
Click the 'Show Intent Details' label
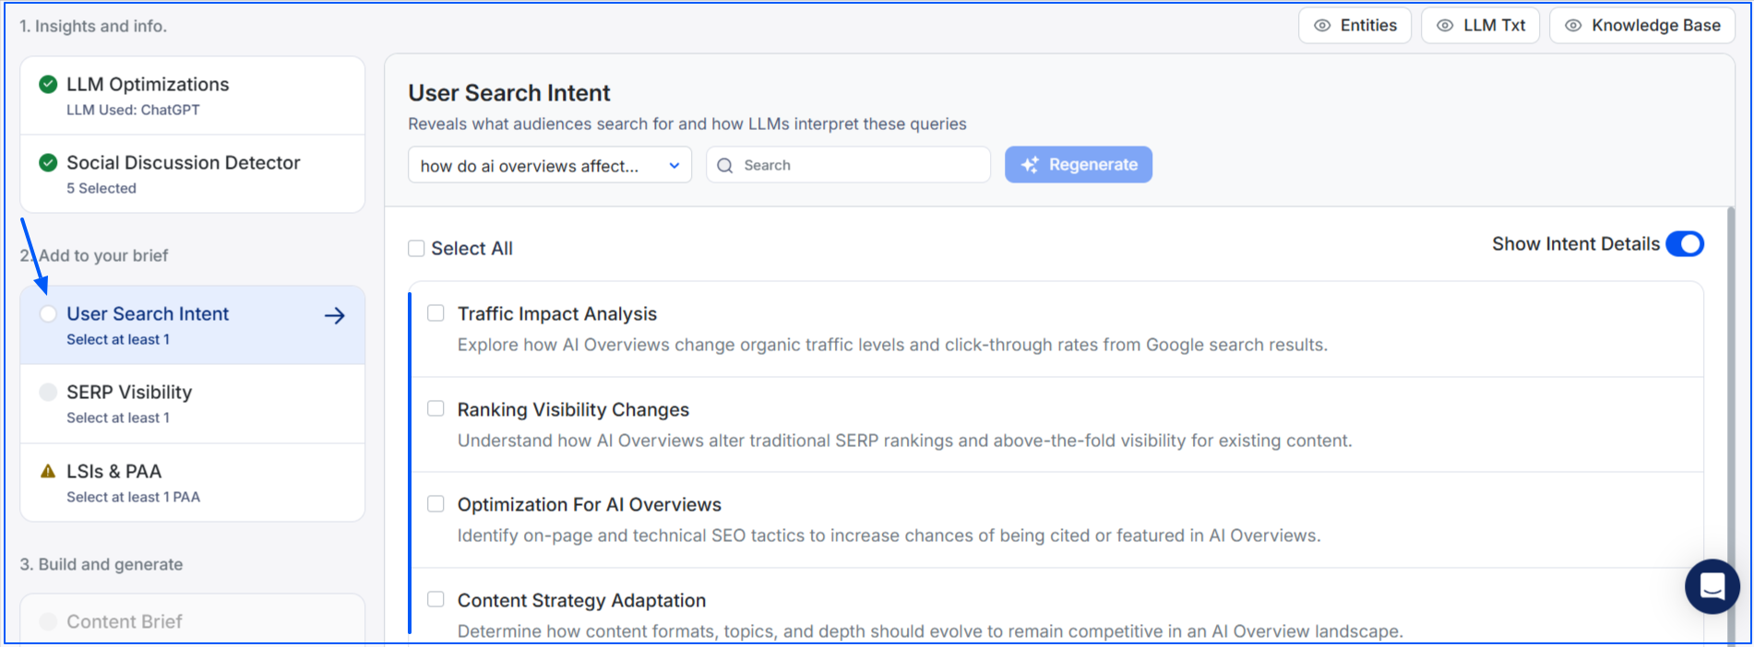point(1576,244)
